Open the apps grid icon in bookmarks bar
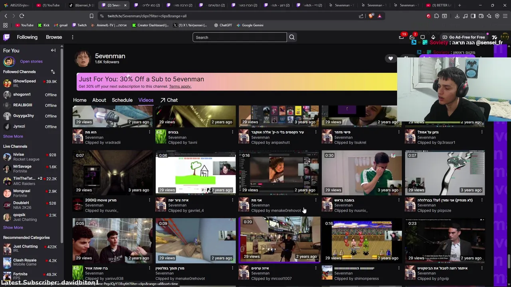The height and width of the screenshot is (287, 511). coord(5,25)
